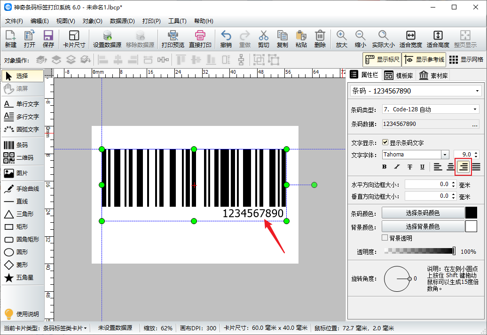Screen dimensions: 487x335
Task: Click the Select Barcode Color (选择条码颜色) button
Action: click(x=423, y=213)
